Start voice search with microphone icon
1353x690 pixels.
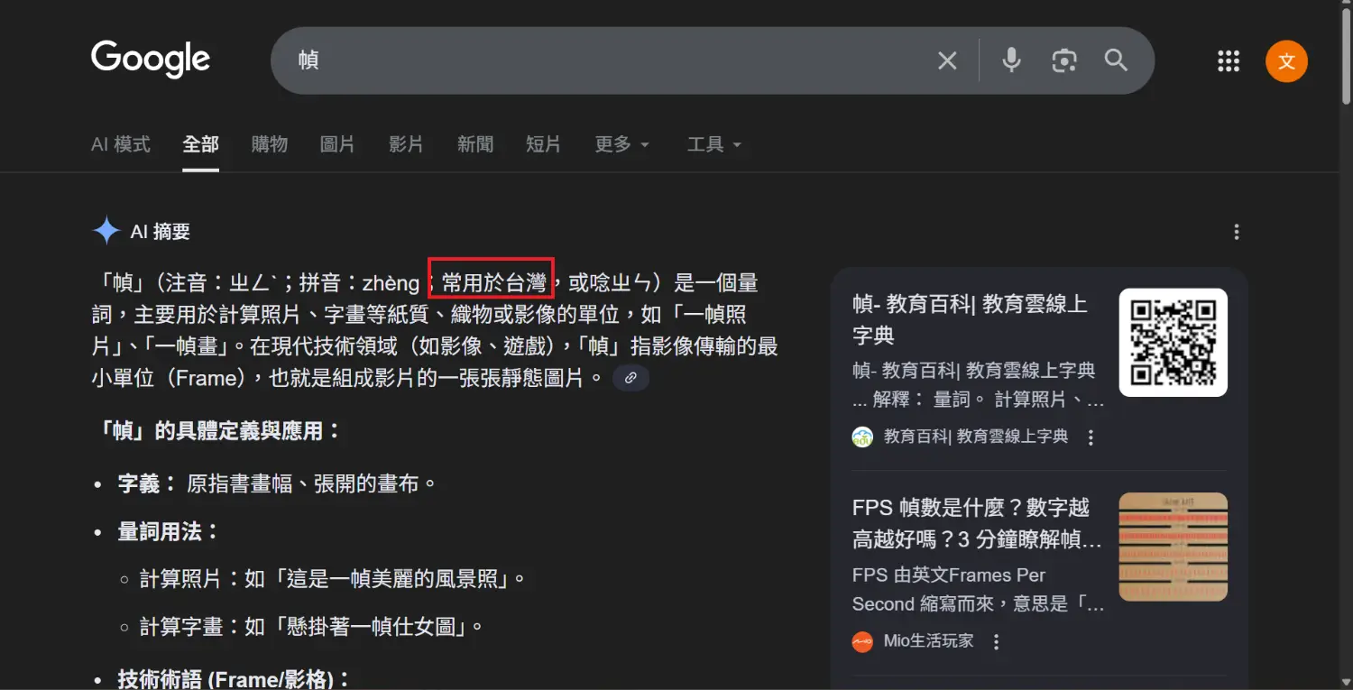1012,60
